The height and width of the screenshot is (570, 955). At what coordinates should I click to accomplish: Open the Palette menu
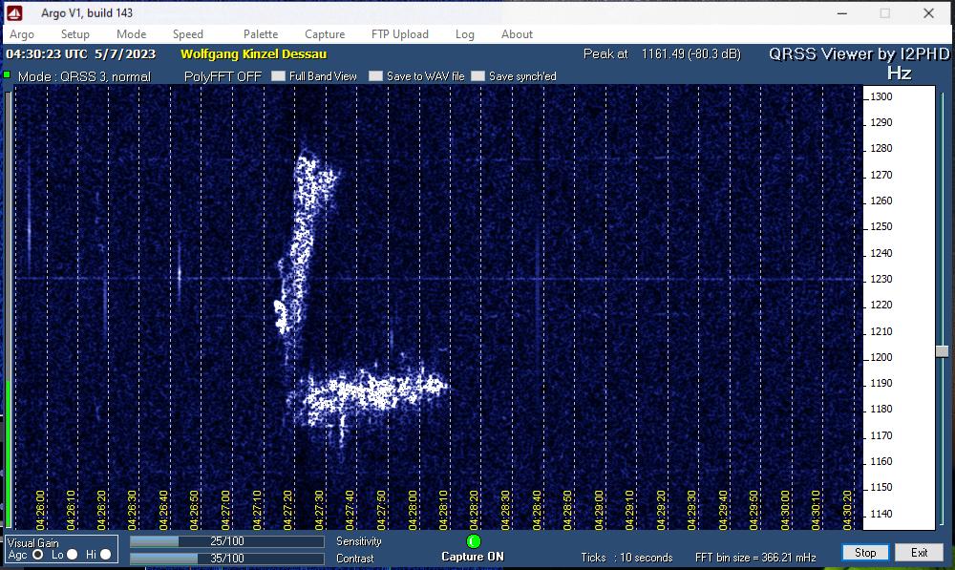[261, 34]
